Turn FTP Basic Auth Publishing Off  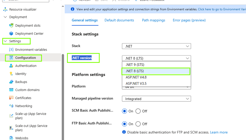pos(138,124)
